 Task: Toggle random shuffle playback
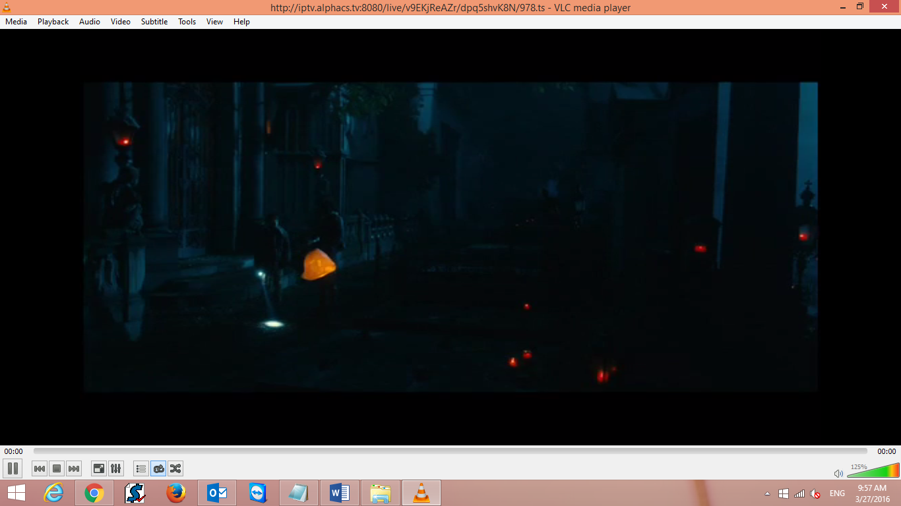pos(175,468)
